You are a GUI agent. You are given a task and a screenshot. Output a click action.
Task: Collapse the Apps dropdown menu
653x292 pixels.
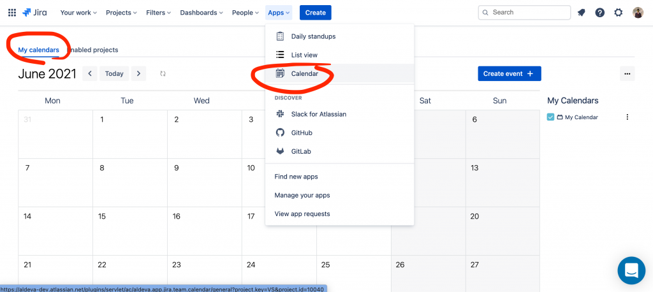coord(279,13)
